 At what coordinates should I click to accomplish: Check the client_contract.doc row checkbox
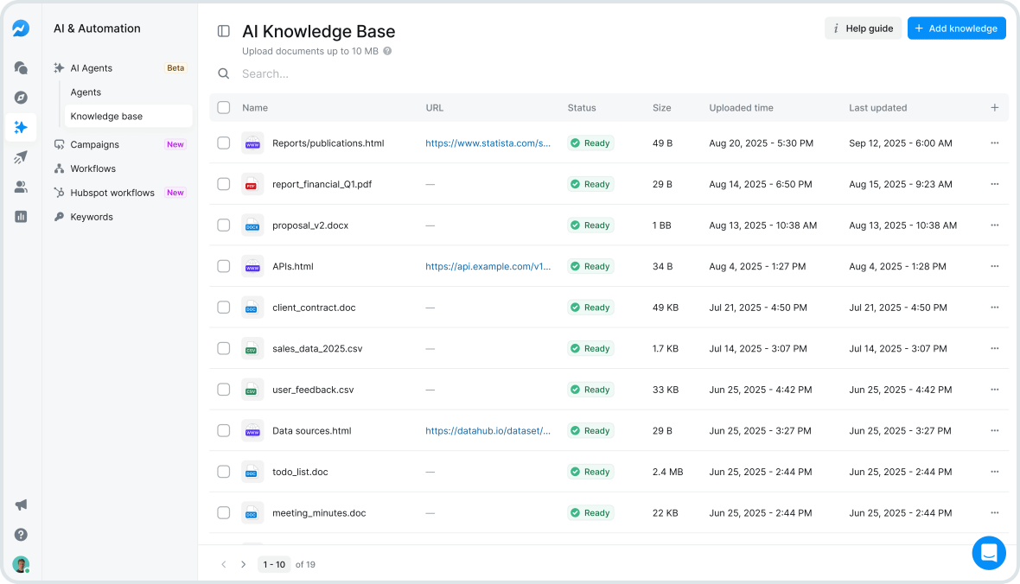point(224,307)
